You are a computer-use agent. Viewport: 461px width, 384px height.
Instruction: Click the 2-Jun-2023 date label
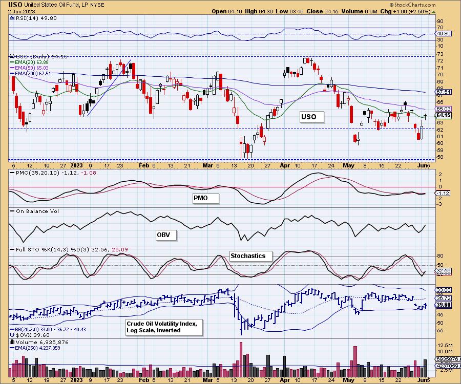(x=22, y=11)
